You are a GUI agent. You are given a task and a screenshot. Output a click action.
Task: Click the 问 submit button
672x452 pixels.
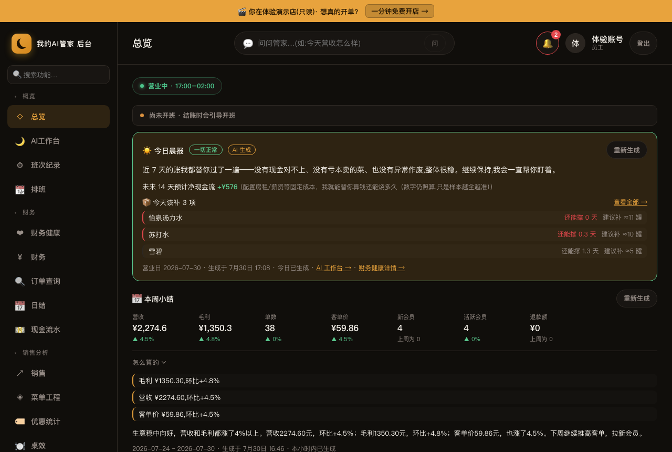pyautogui.click(x=435, y=43)
